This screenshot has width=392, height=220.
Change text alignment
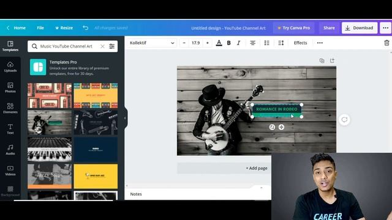[253, 43]
